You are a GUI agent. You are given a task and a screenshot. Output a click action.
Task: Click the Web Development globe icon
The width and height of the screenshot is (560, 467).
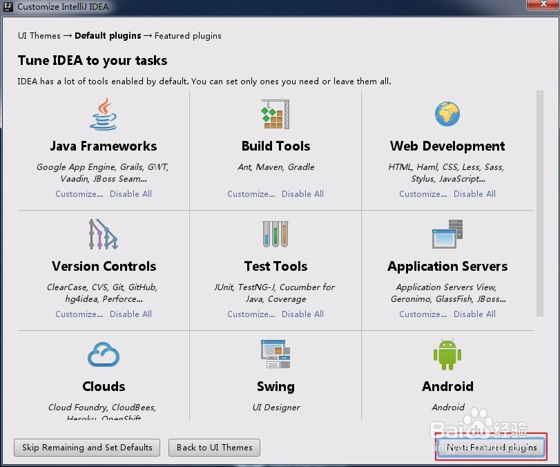447,114
